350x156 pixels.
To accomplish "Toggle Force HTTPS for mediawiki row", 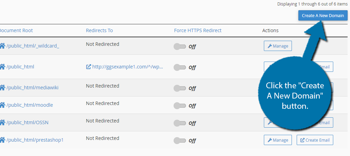I will click(x=180, y=88).
